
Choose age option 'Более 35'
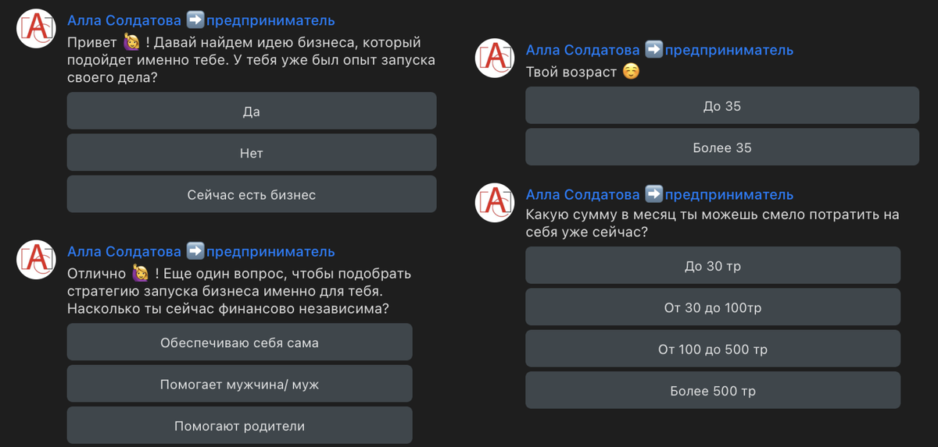(722, 147)
